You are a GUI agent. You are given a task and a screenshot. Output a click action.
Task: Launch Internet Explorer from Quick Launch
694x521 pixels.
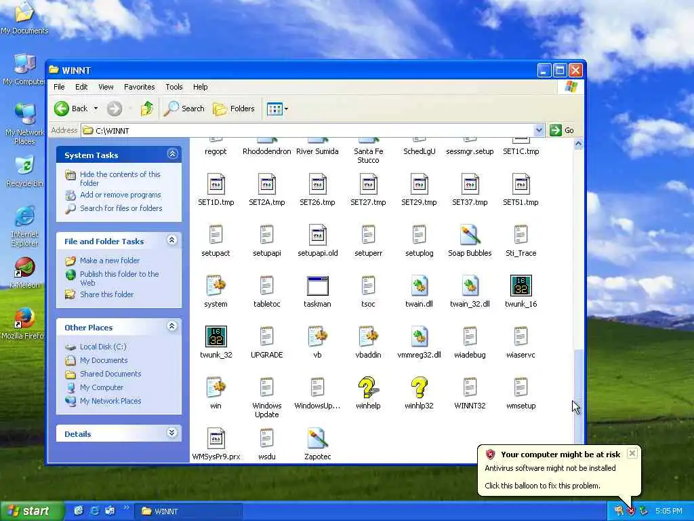coord(94,511)
